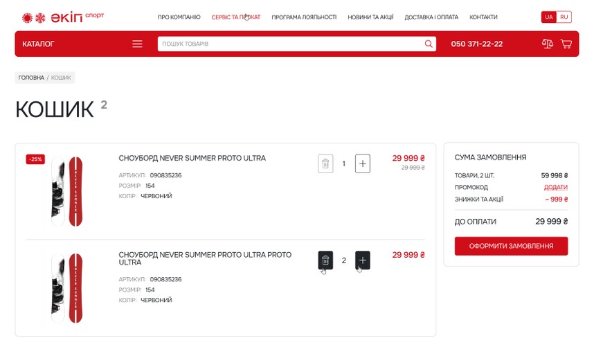Click the search magnifier icon

[x=429, y=44]
